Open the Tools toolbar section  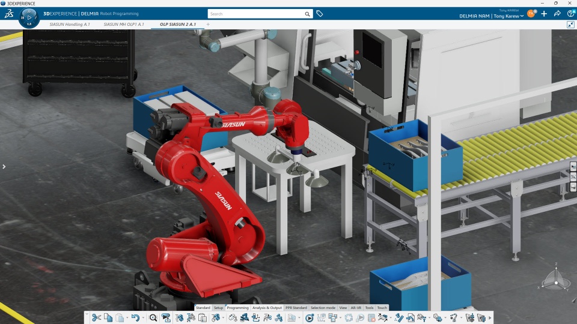tap(370, 308)
